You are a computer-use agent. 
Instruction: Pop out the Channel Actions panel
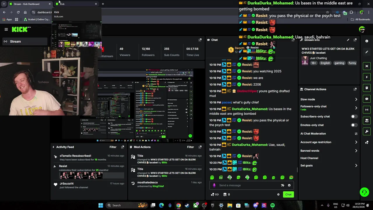click(x=355, y=89)
